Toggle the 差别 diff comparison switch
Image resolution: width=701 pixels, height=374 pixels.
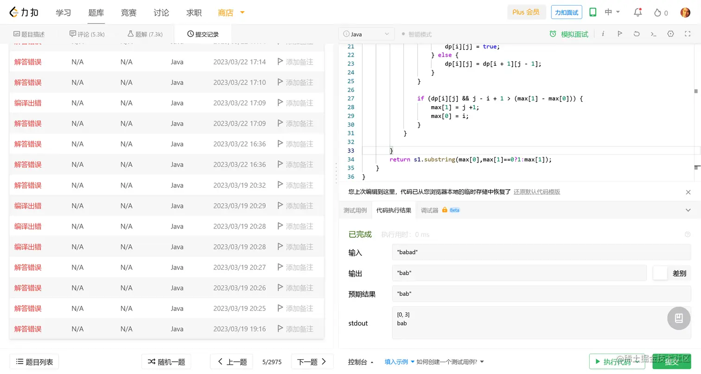(660, 273)
